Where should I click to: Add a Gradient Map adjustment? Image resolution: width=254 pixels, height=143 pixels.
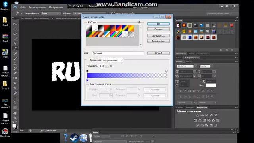pyautogui.click(x=216, y=126)
